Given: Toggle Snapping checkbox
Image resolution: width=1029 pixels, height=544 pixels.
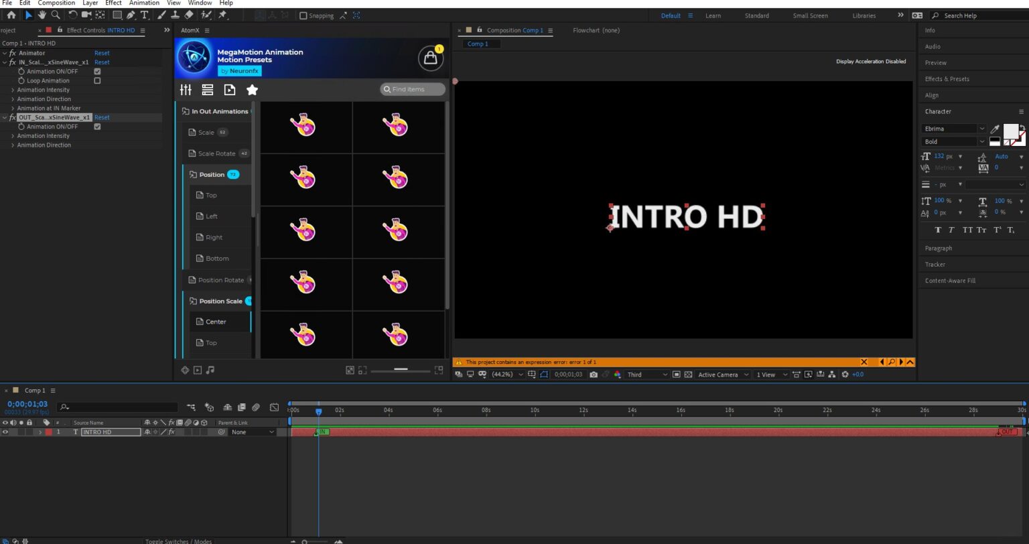Looking at the screenshot, I should click(303, 15).
